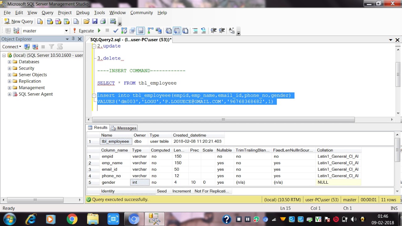Viewport: 402px width, 226px height.
Task: Expand the Security node
Action: pos(9,68)
